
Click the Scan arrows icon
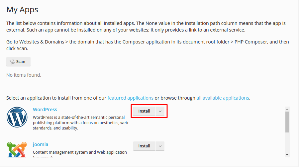pyautogui.click(x=12, y=62)
